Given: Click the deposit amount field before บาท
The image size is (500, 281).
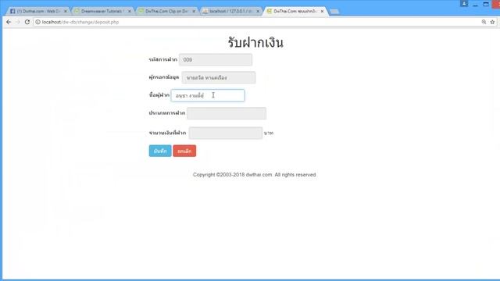Looking at the screenshot, I should click(226, 133).
